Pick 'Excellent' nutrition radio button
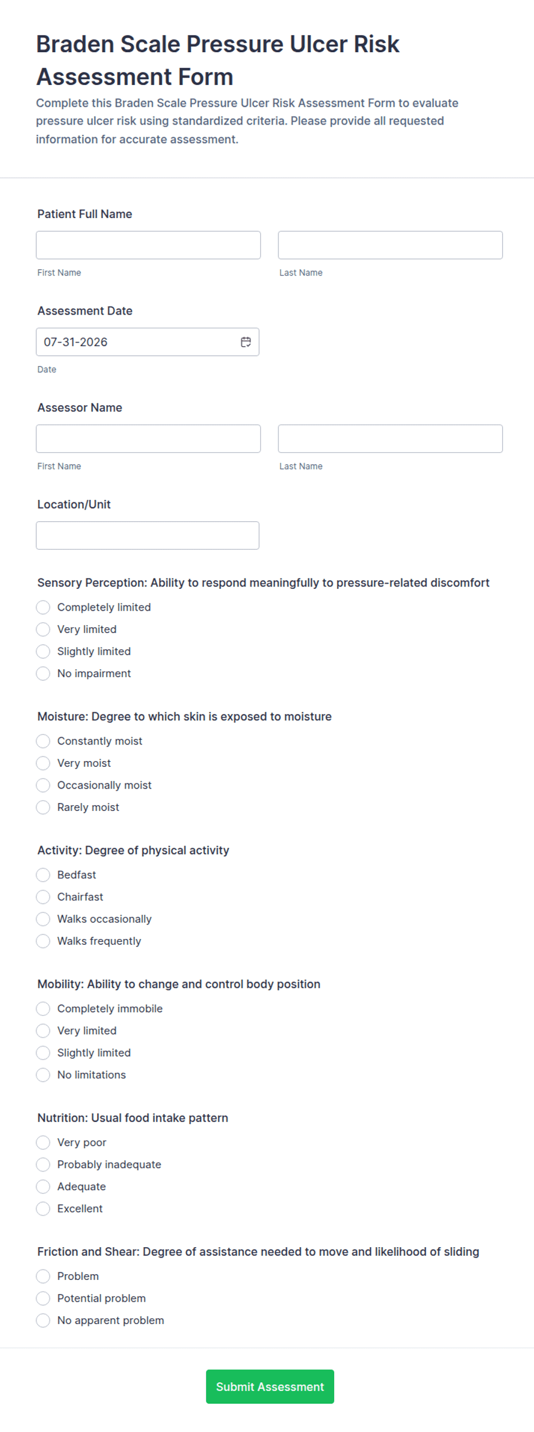 pos(43,1208)
